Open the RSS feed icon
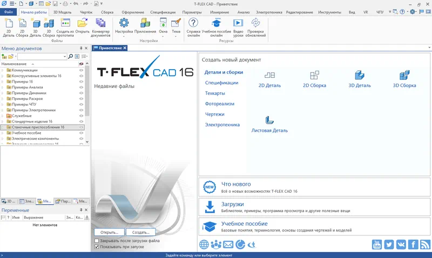The width and height of the screenshot is (432, 258). (425, 244)
